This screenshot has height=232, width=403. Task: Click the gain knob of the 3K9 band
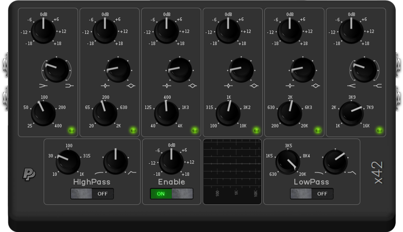pos(351,31)
